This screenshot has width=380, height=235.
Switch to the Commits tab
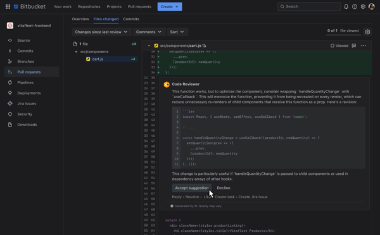click(x=131, y=19)
